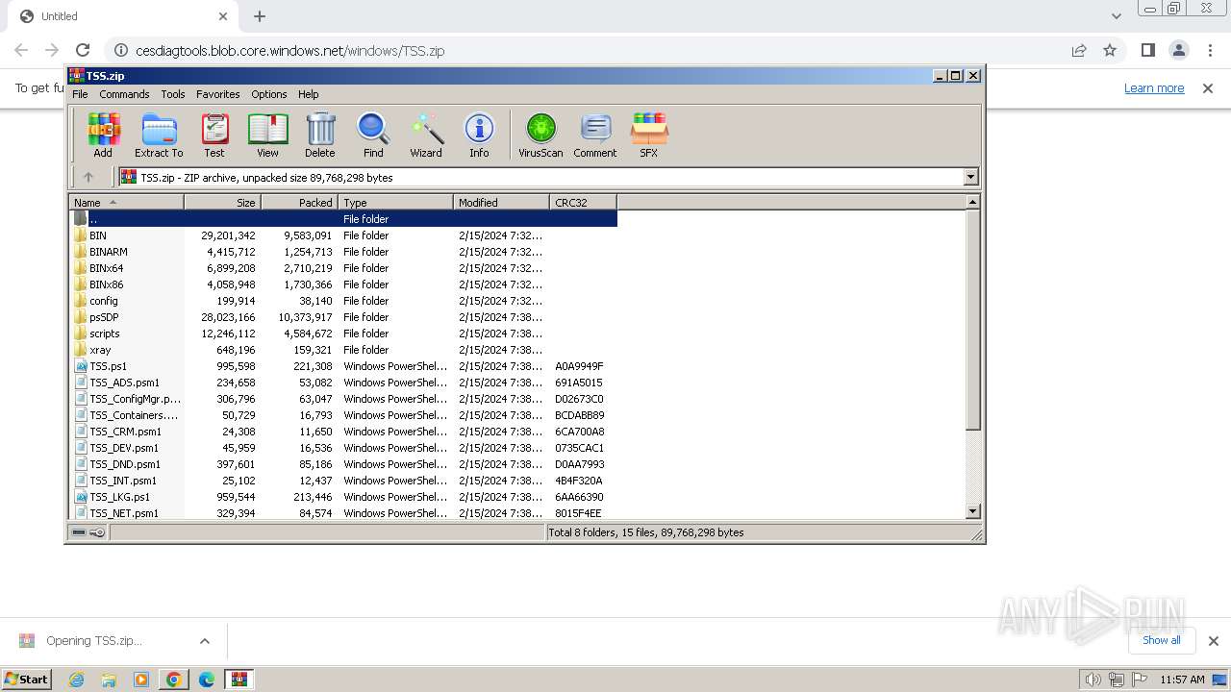This screenshot has height=692, width=1231.
Task: Create SFX self-extracting archive
Action: point(649,135)
